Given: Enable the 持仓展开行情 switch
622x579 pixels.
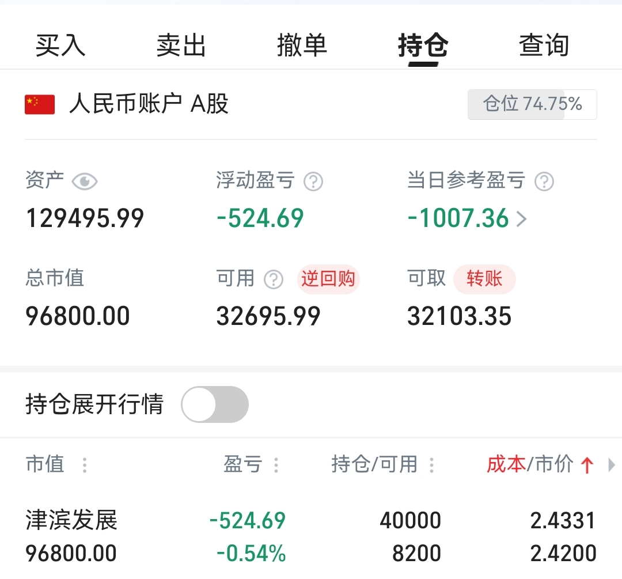Looking at the screenshot, I should [x=215, y=404].
